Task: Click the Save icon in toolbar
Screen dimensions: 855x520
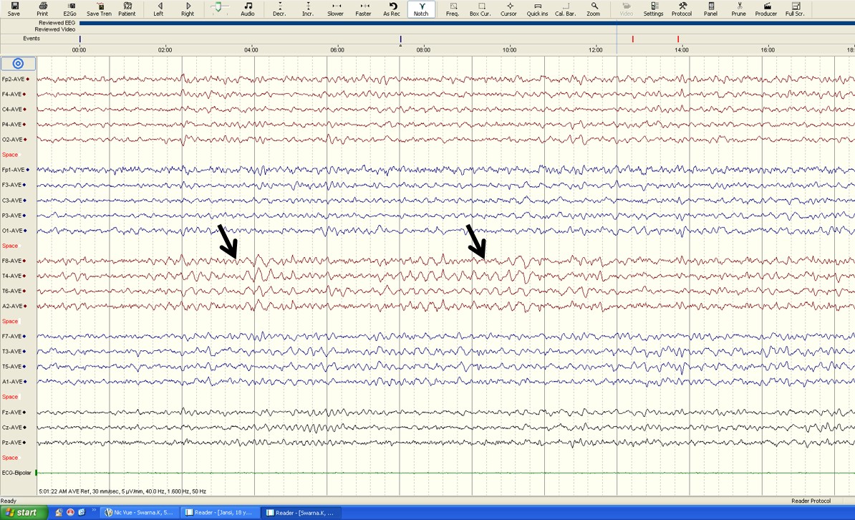Action: point(14,9)
